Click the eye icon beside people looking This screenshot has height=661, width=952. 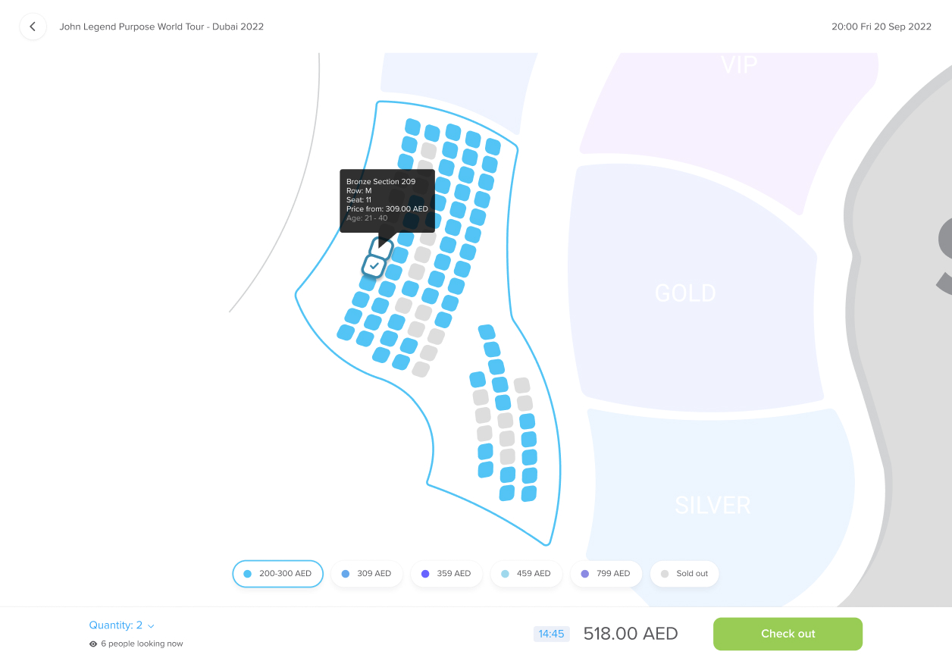point(93,644)
